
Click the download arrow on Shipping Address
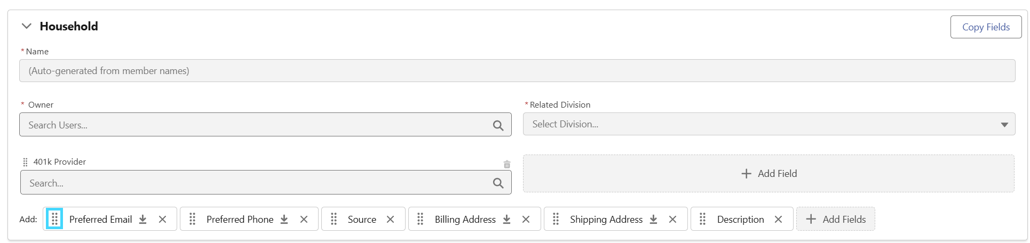click(653, 220)
